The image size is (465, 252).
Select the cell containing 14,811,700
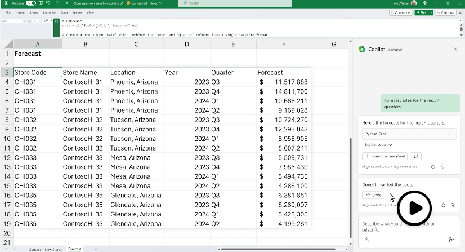284,91
